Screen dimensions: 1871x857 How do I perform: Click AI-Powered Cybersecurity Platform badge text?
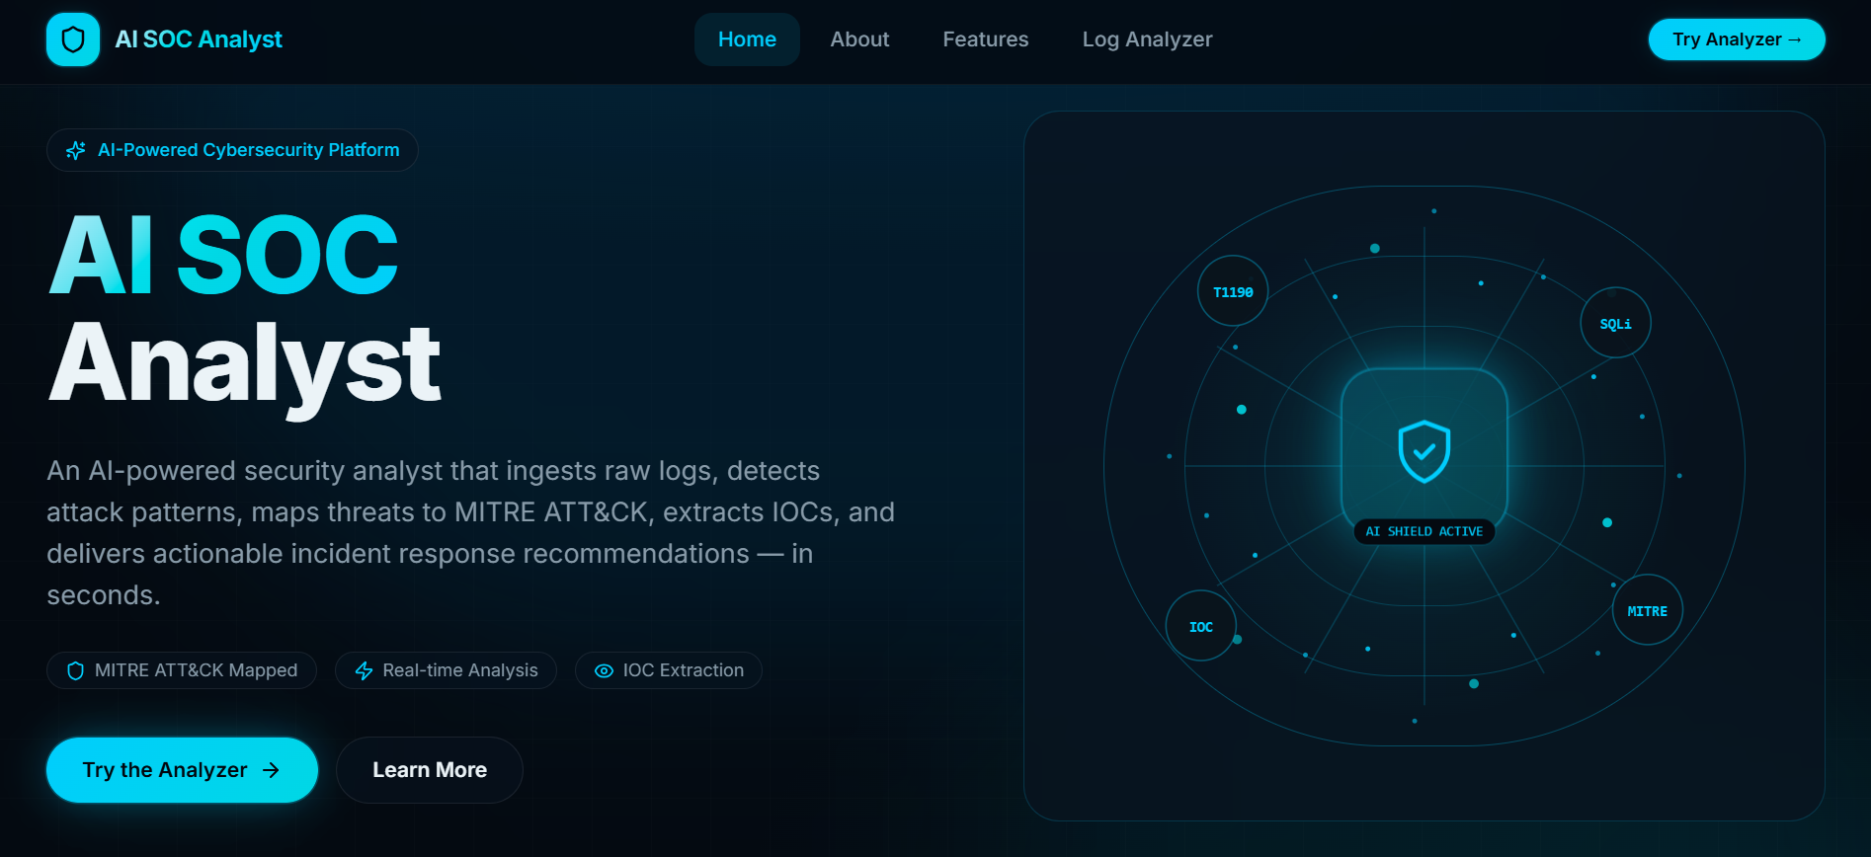[x=249, y=150]
